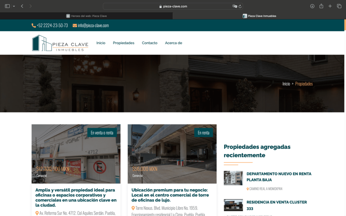
Task: Click location pin beside Torre Nexus address
Action: (133, 208)
